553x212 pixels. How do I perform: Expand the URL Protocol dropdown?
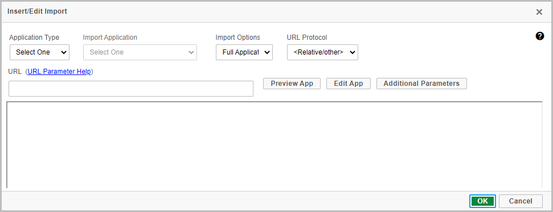pyautogui.click(x=322, y=52)
